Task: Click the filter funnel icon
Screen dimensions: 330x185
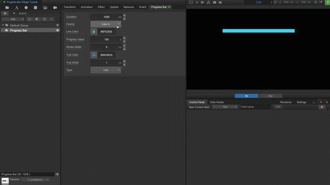Action: point(14,14)
